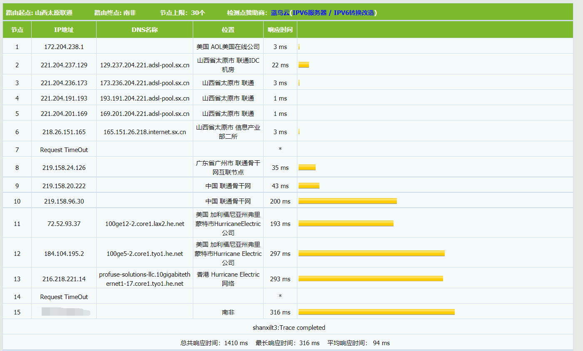583x351 pixels.
Task: Click the 200 ms response time
Action: click(280, 201)
